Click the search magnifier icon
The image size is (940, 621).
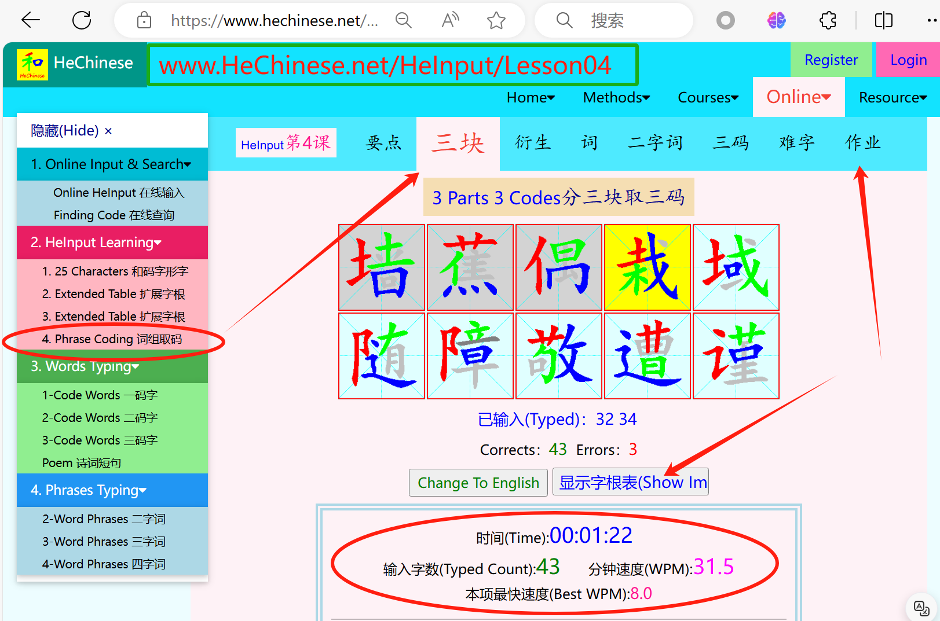click(x=564, y=21)
